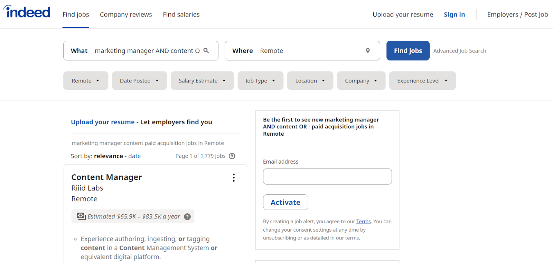Click the Indeed logo
553x263 pixels.
pos(27,12)
